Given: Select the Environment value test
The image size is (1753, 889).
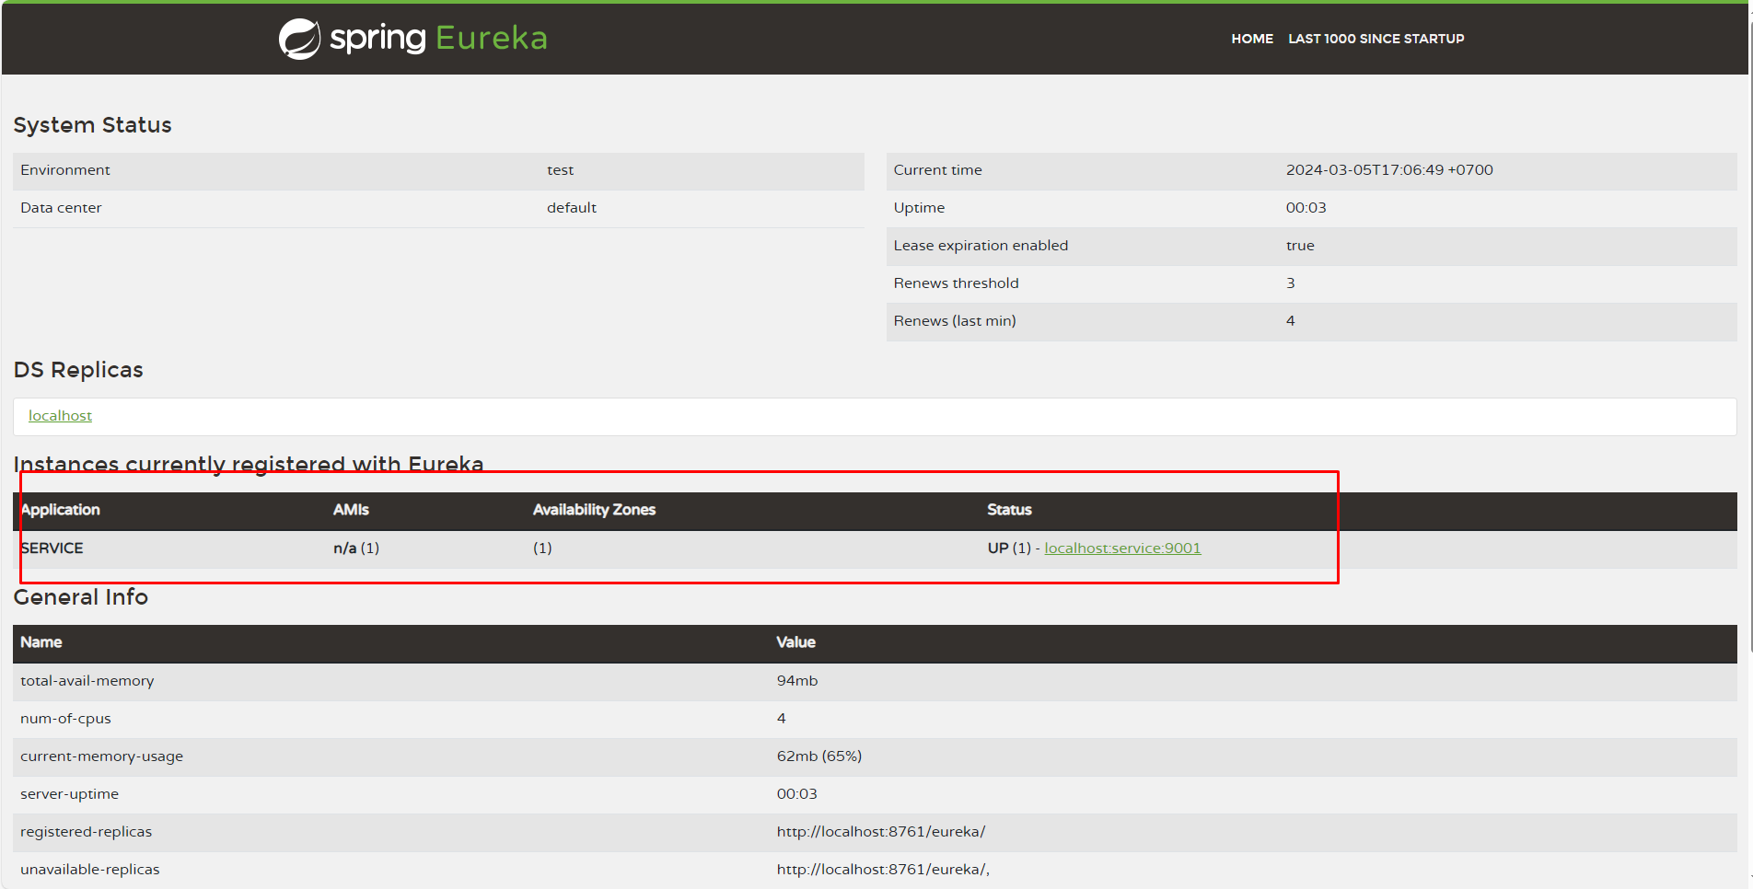Looking at the screenshot, I should coord(560,170).
